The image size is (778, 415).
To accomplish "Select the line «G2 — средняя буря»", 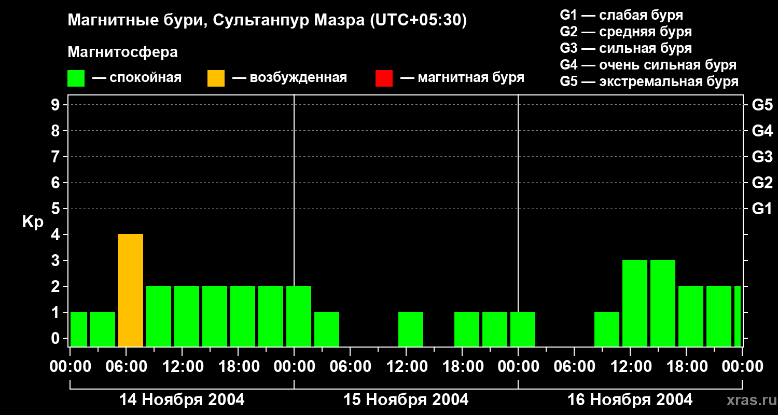I will pyautogui.click(x=626, y=32).
